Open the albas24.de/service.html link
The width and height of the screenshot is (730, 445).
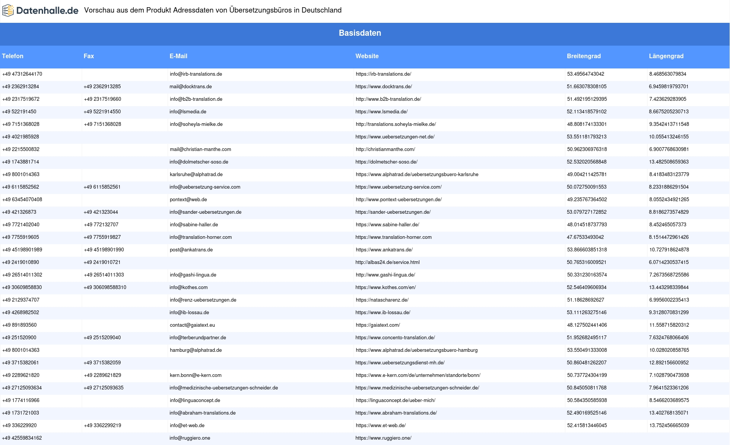point(387,262)
